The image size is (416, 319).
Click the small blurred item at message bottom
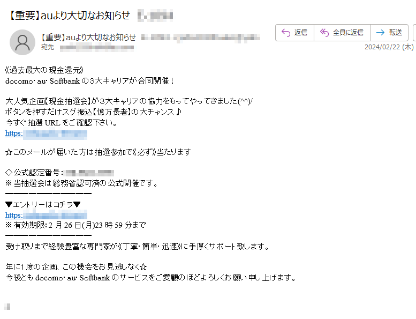click(7, 307)
